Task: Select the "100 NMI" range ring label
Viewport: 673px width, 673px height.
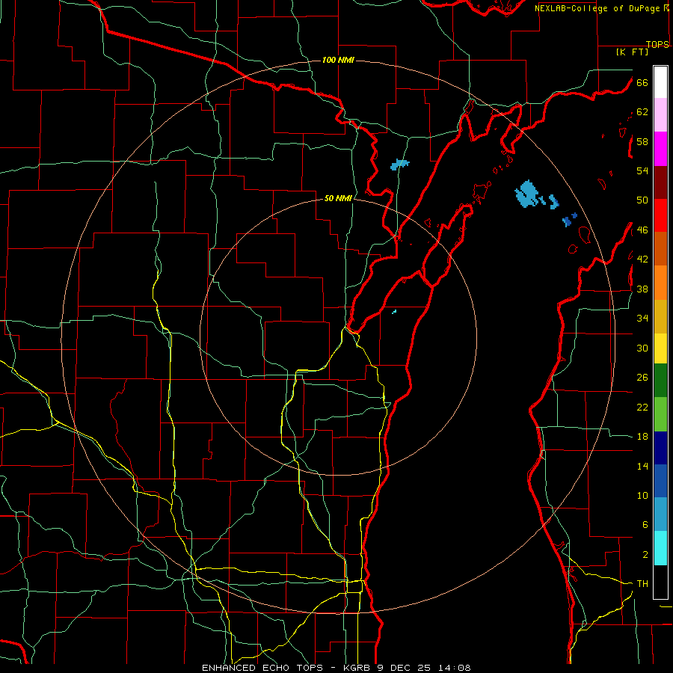Action: [x=338, y=60]
